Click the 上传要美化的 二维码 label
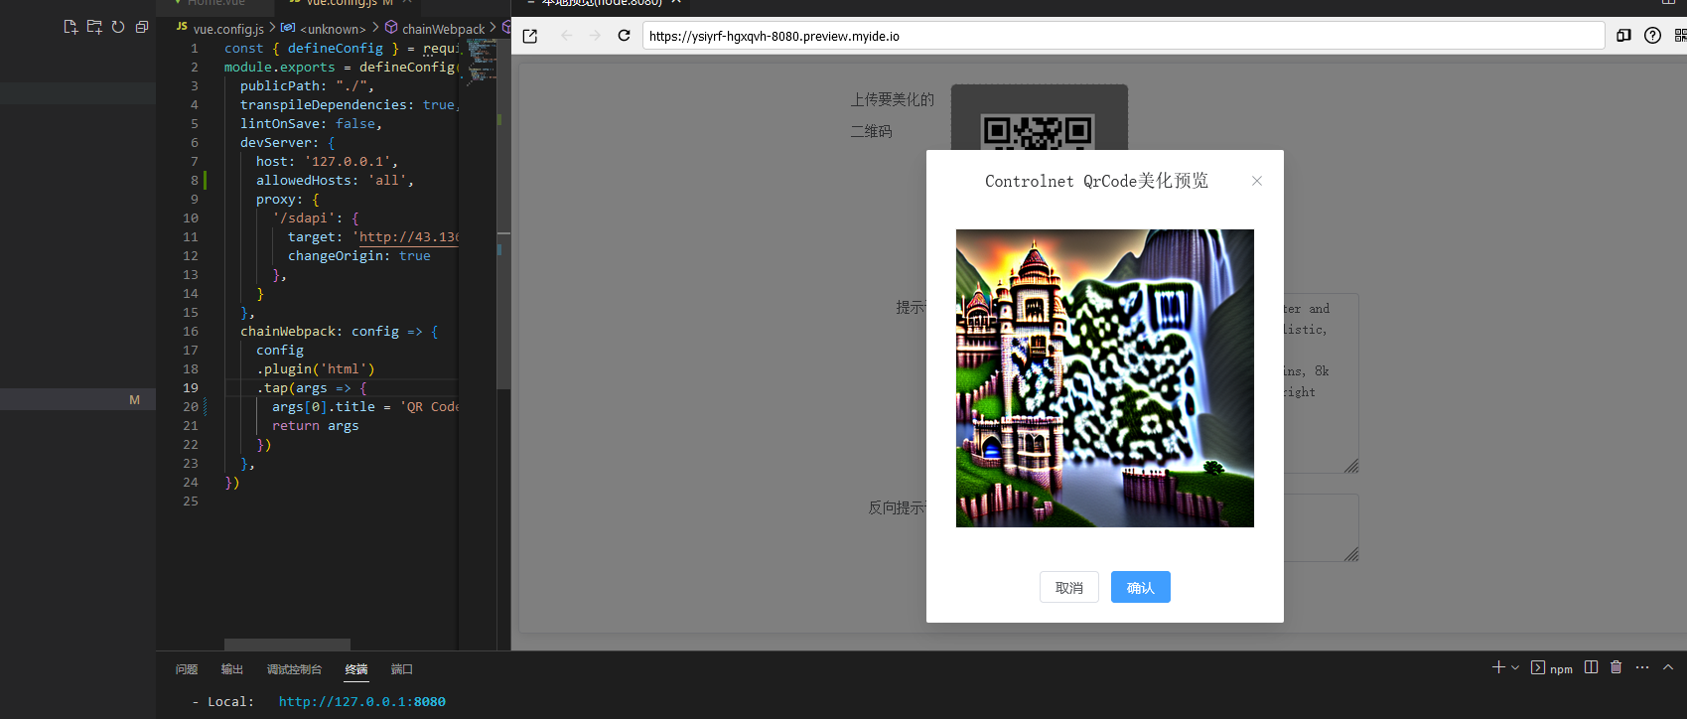This screenshot has width=1687, height=719. pos(892,115)
